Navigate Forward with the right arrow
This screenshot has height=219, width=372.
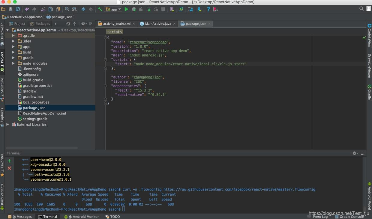[91, 9]
